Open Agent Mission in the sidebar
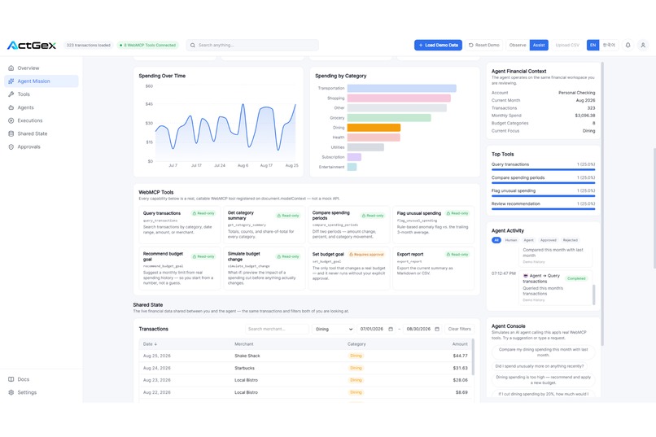 (42, 81)
